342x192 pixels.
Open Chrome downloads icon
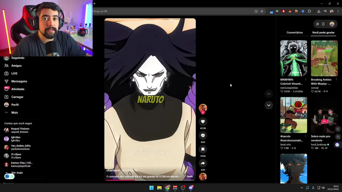tap(319, 11)
